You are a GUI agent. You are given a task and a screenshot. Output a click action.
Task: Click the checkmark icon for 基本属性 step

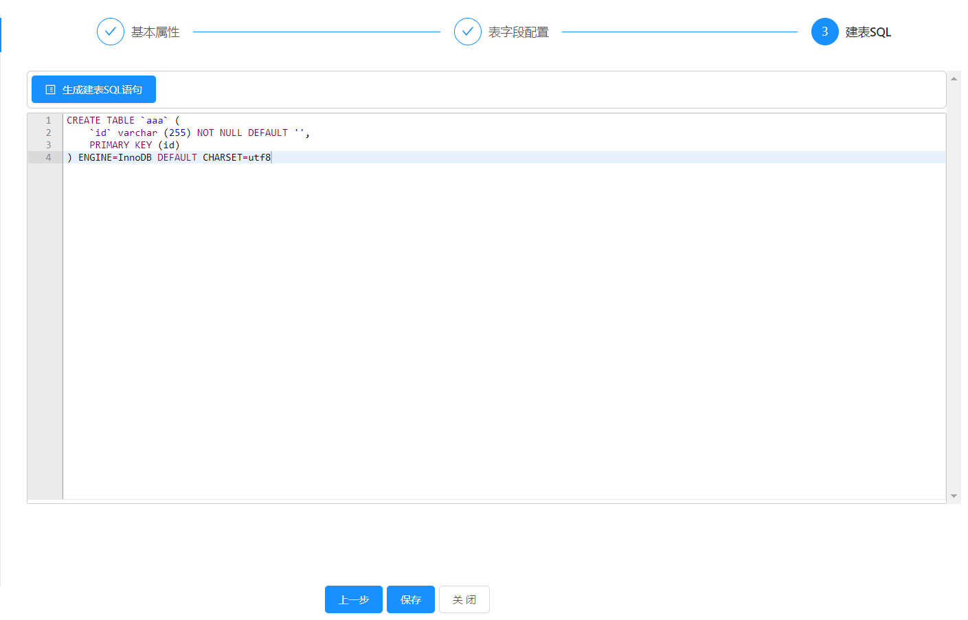click(x=110, y=32)
